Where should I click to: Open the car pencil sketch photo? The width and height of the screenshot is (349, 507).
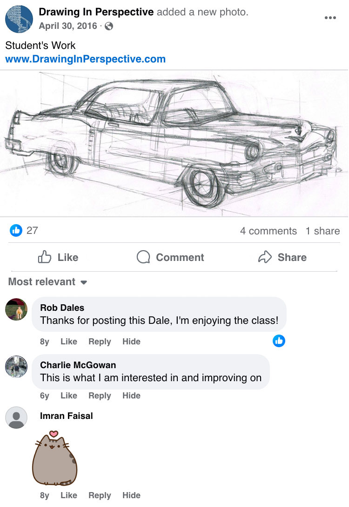174,144
